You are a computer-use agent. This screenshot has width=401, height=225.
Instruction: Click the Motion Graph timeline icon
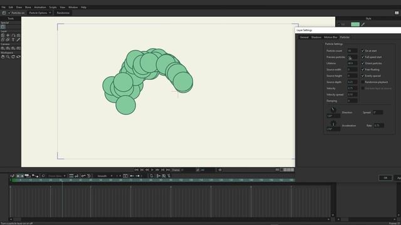35,176
